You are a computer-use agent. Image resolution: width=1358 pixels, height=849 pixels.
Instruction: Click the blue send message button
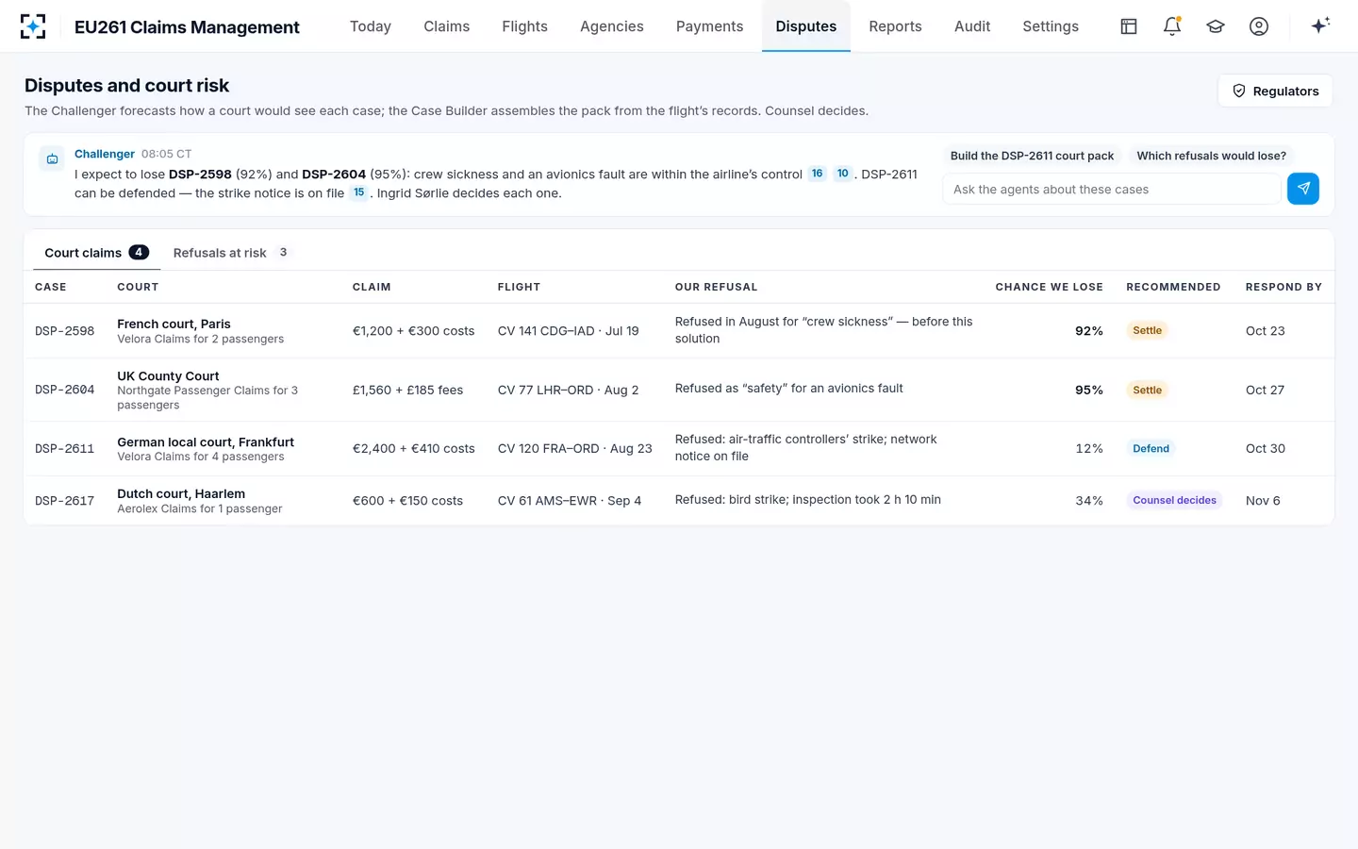click(1303, 189)
